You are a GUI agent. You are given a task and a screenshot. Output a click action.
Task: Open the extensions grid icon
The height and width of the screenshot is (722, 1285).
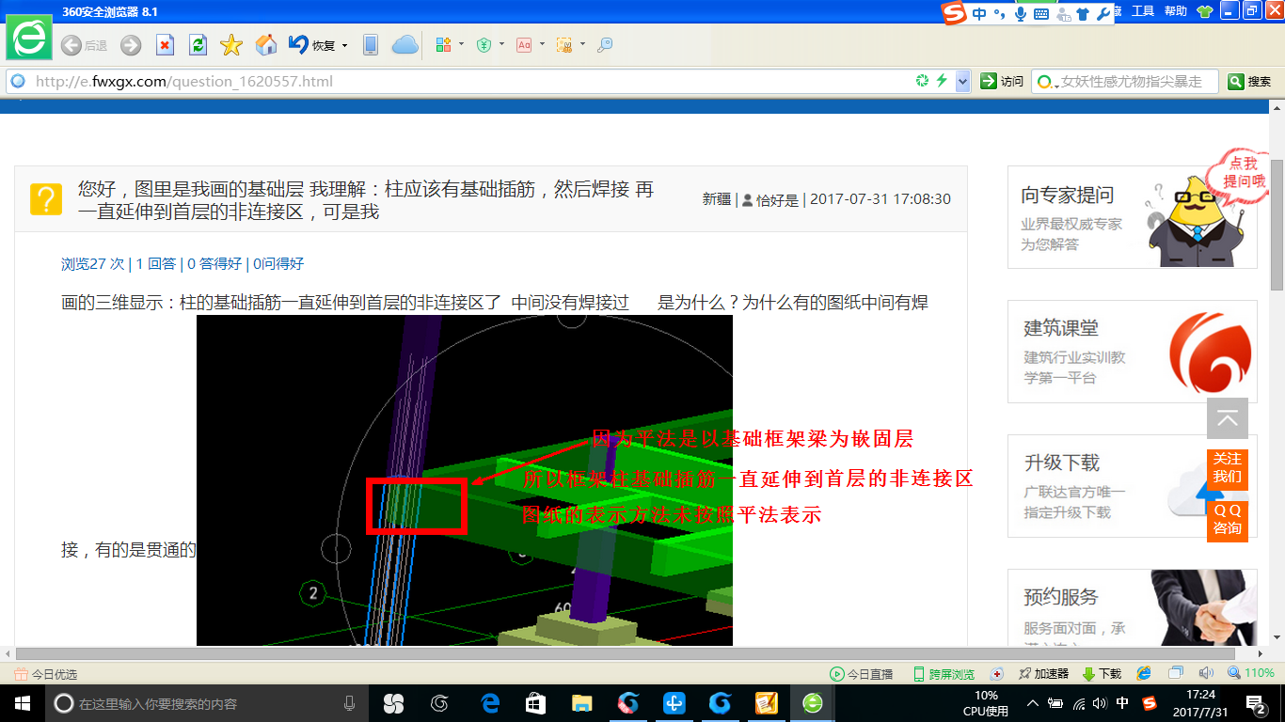[444, 45]
